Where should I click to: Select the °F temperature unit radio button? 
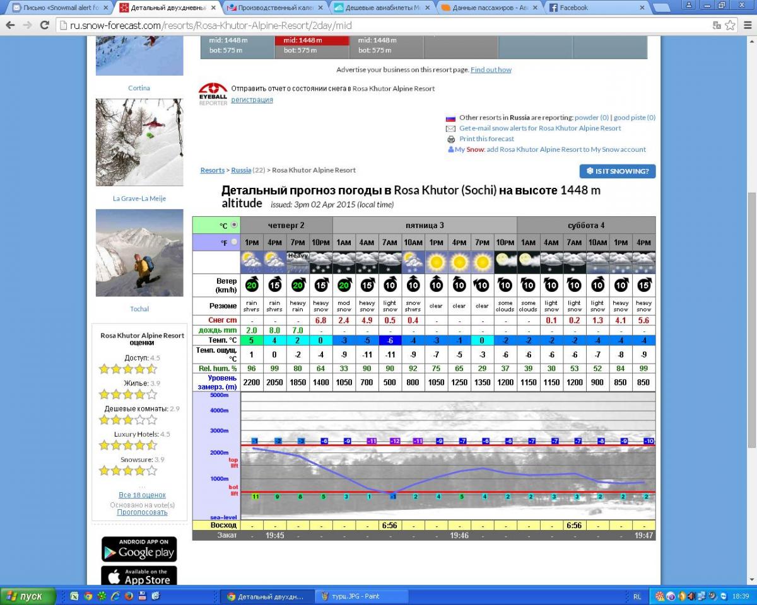234,242
